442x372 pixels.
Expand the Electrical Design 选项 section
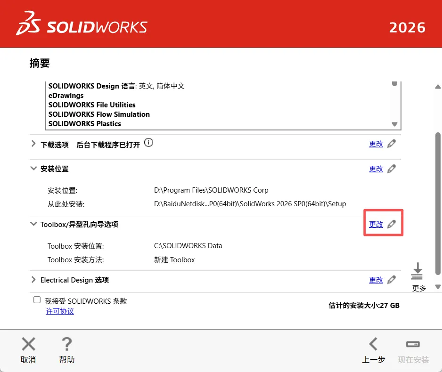pyautogui.click(x=33, y=280)
